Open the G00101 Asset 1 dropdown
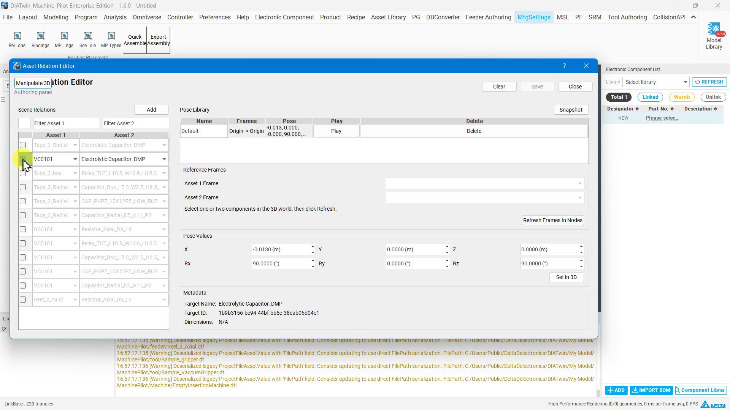730x410 pixels. click(56, 229)
